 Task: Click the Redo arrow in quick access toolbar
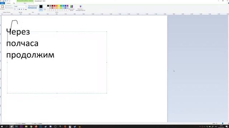click(x=8, y=1)
